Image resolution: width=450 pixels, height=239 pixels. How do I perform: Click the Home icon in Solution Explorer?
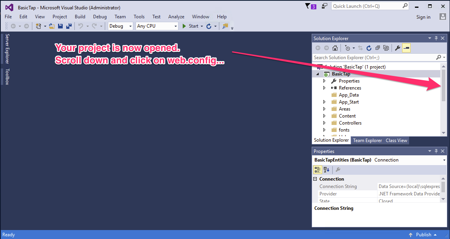click(335, 48)
